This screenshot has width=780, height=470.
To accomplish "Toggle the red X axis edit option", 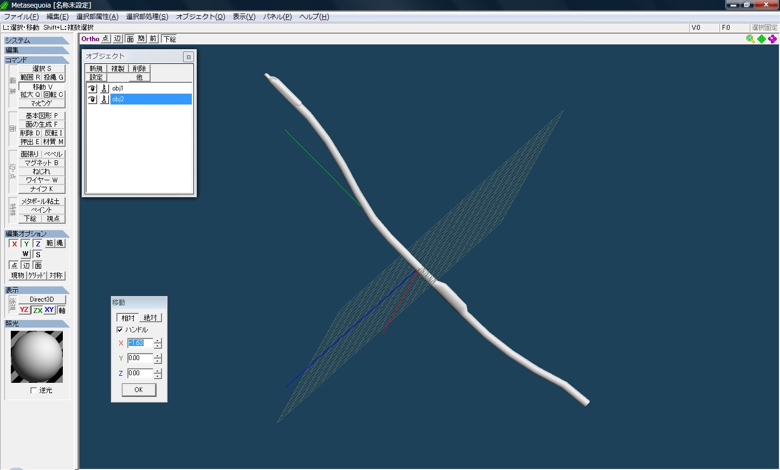I will pos(15,244).
